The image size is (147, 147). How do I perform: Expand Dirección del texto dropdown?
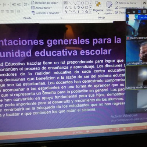45,3
